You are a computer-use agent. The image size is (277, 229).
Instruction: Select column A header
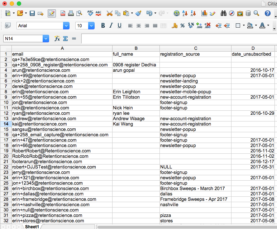click(x=62, y=48)
